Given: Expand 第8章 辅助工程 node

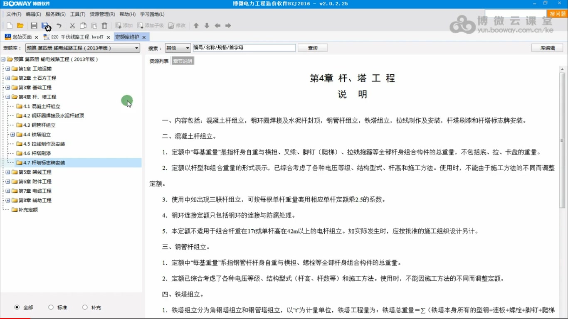Looking at the screenshot, I should (7, 200).
